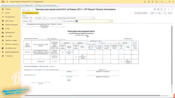Expand the Еще dropdown button
The width and height of the screenshot is (175, 98).
pyautogui.click(x=170, y=13)
